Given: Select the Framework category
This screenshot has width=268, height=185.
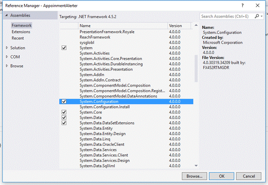Looking at the screenshot, I should 21,25.
